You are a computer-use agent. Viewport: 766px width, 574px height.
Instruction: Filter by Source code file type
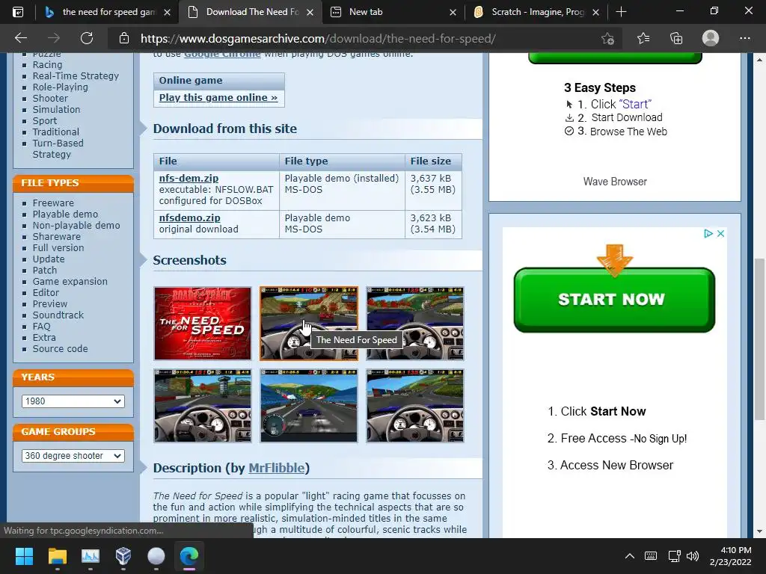(60, 349)
